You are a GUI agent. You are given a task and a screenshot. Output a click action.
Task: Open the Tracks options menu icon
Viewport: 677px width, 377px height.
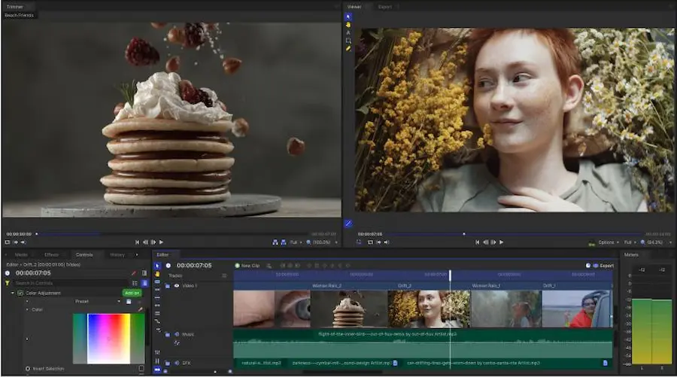(x=224, y=275)
